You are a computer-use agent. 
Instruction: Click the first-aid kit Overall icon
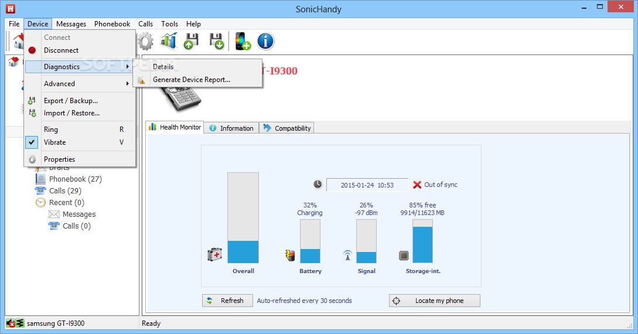tap(215, 255)
